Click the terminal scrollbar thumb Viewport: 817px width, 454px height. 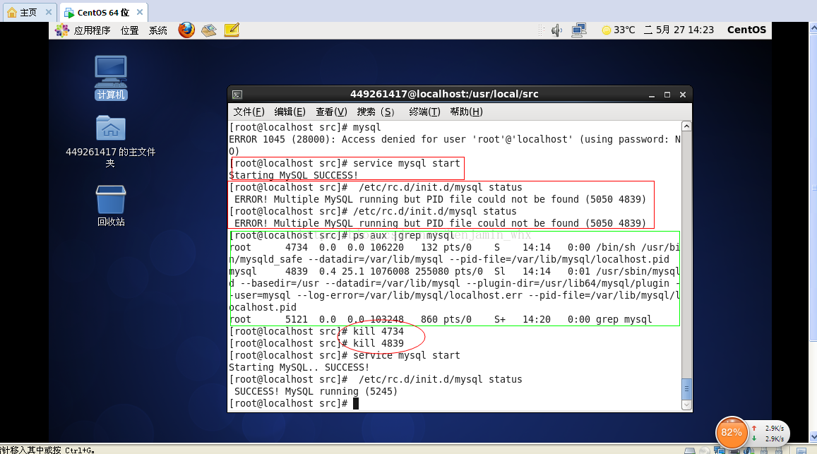687,389
